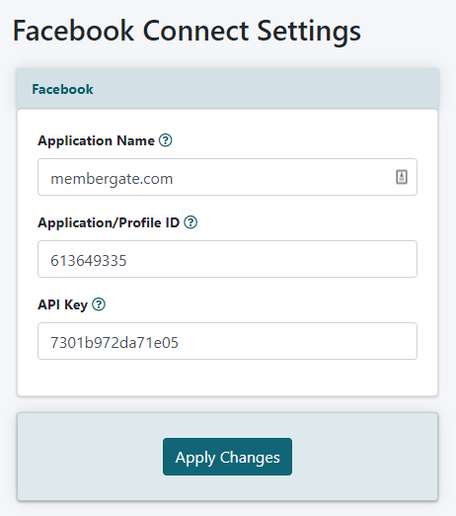Focus the Application Name input field
The height and width of the screenshot is (516, 456).
click(x=227, y=177)
